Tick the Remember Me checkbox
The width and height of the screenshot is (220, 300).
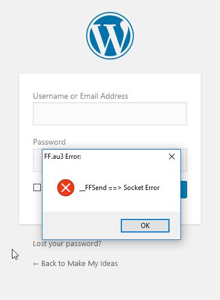pos(37,188)
